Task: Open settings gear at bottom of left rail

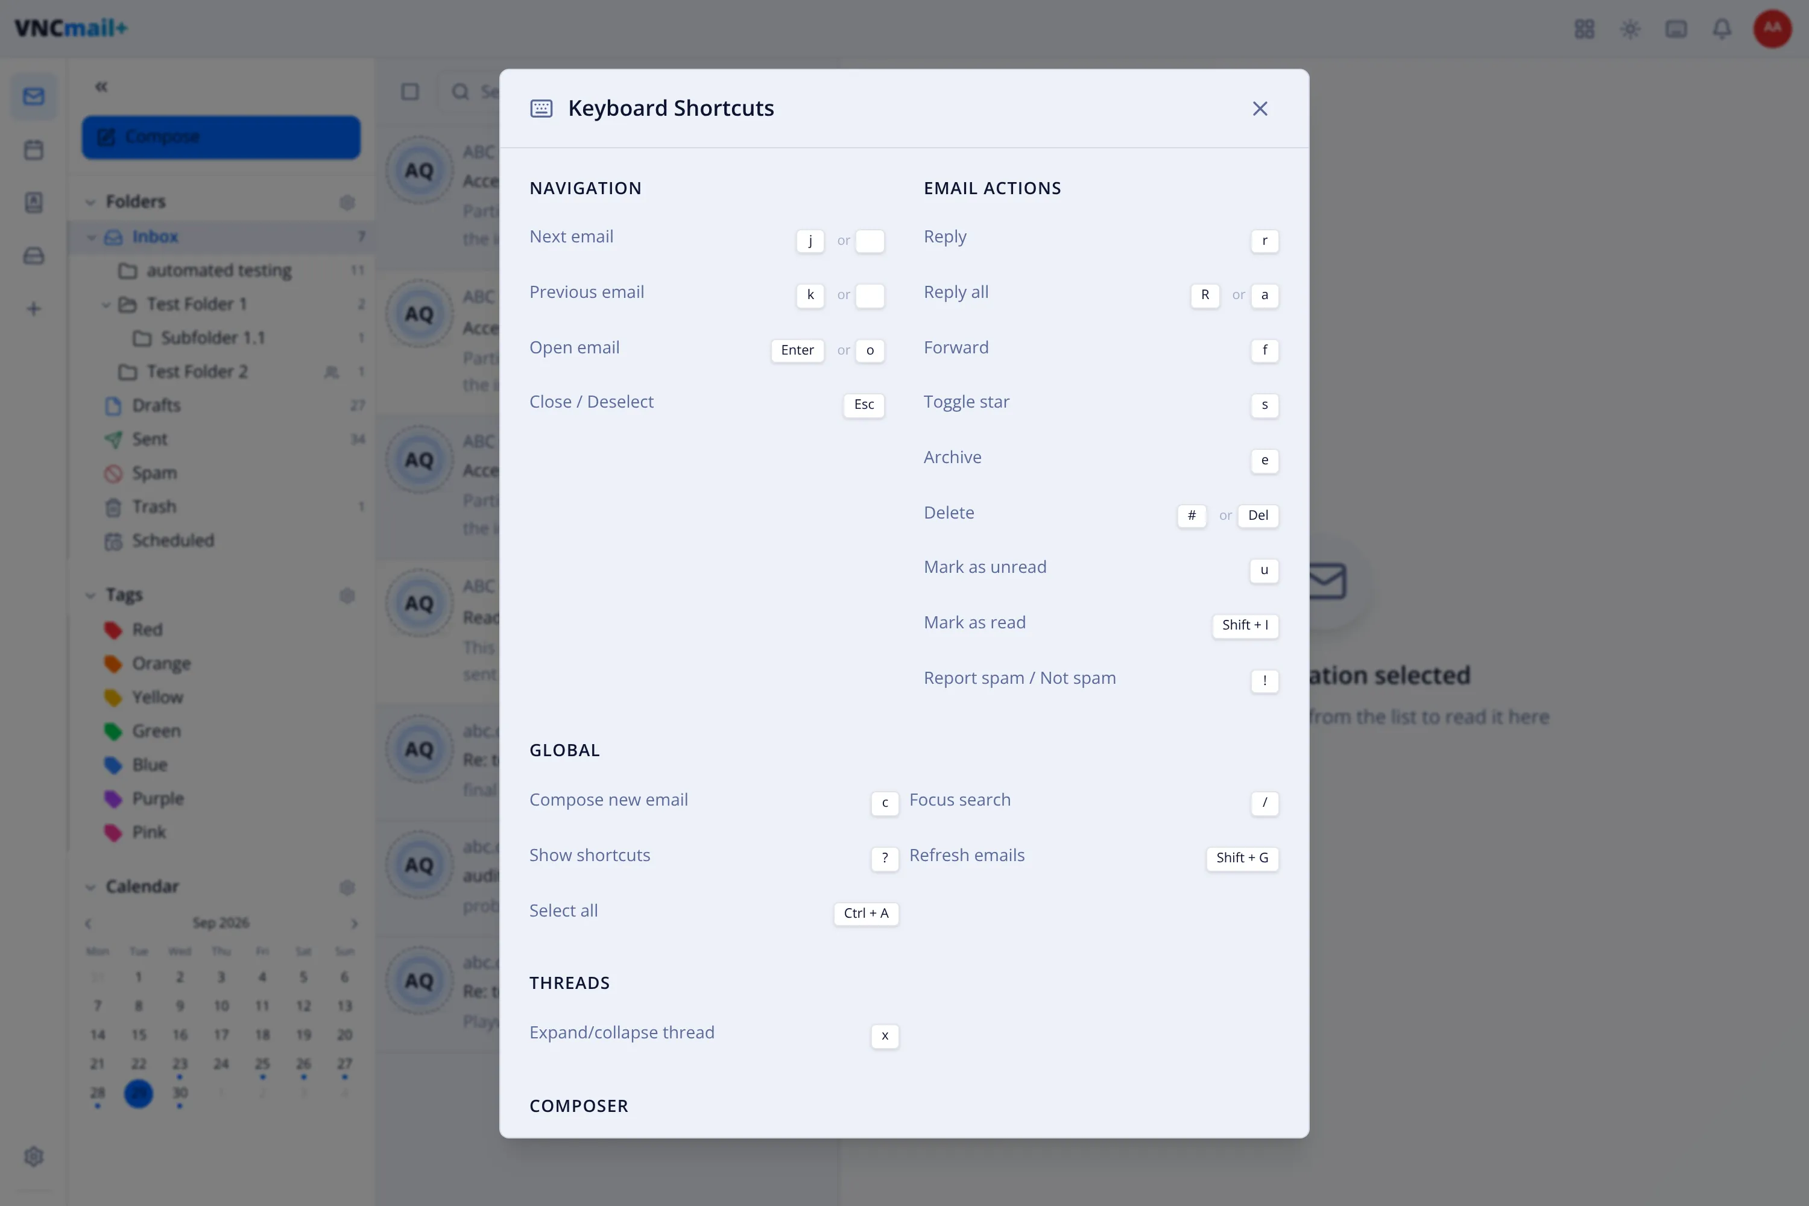Action: point(34,1156)
